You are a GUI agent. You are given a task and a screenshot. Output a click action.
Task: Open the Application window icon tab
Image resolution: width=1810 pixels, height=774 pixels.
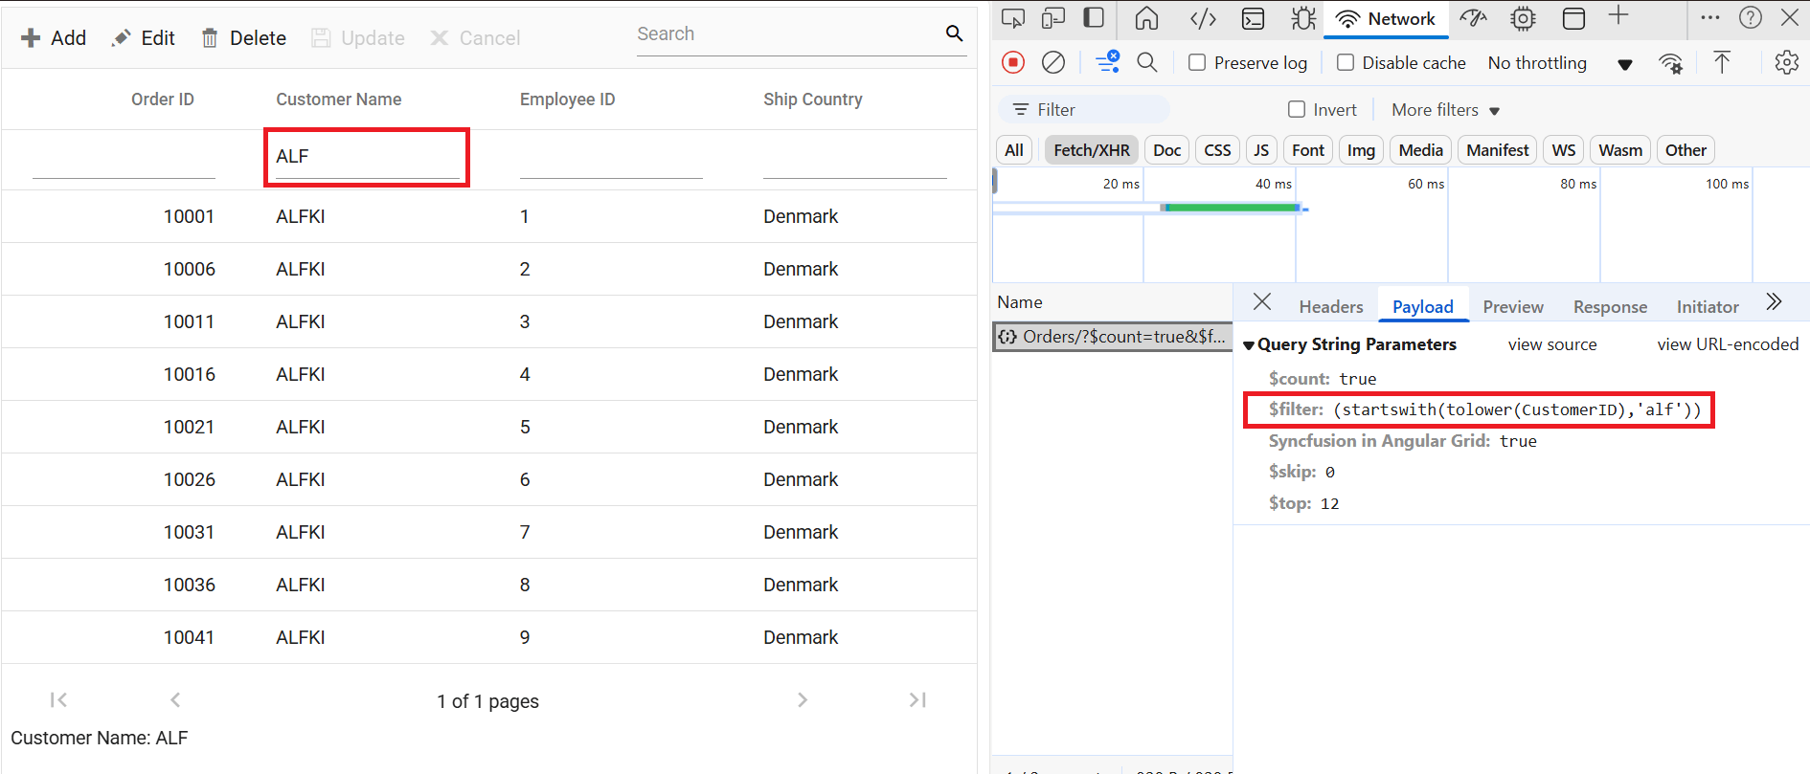coord(1573,18)
